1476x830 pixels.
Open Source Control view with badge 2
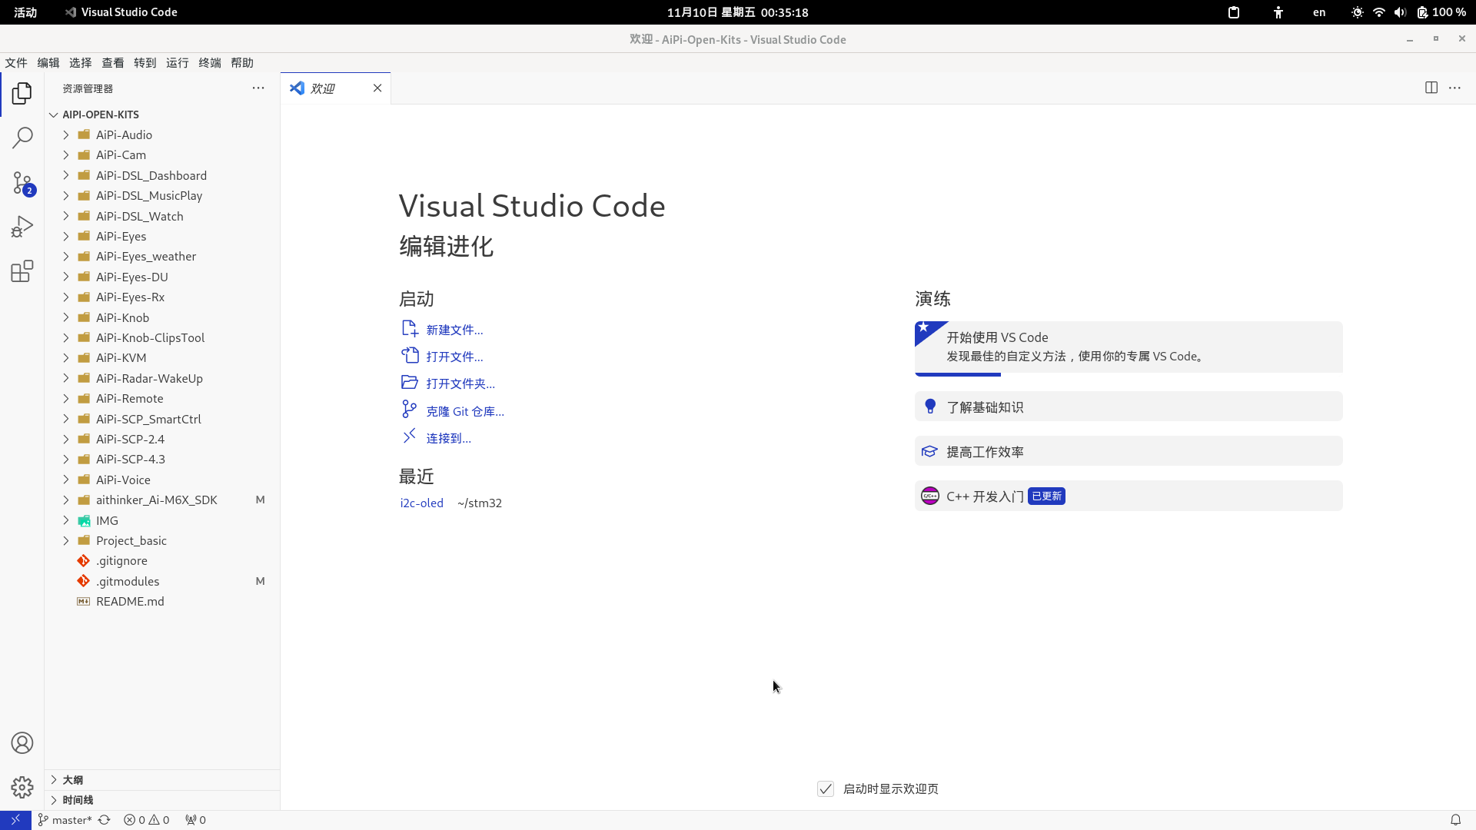point(22,183)
